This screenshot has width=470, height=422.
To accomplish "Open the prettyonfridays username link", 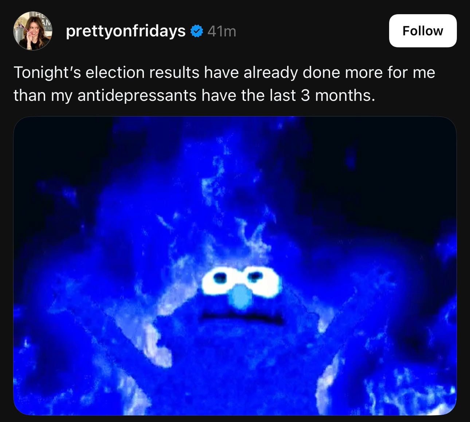I will (126, 31).
